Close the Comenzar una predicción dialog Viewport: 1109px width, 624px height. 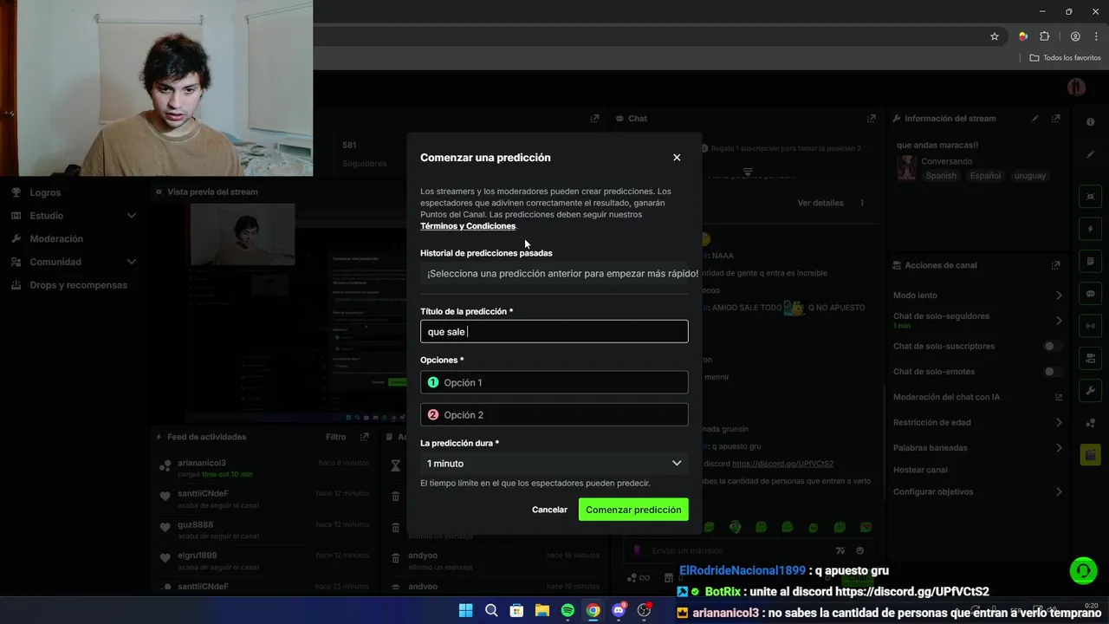click(x=677, y=158)
